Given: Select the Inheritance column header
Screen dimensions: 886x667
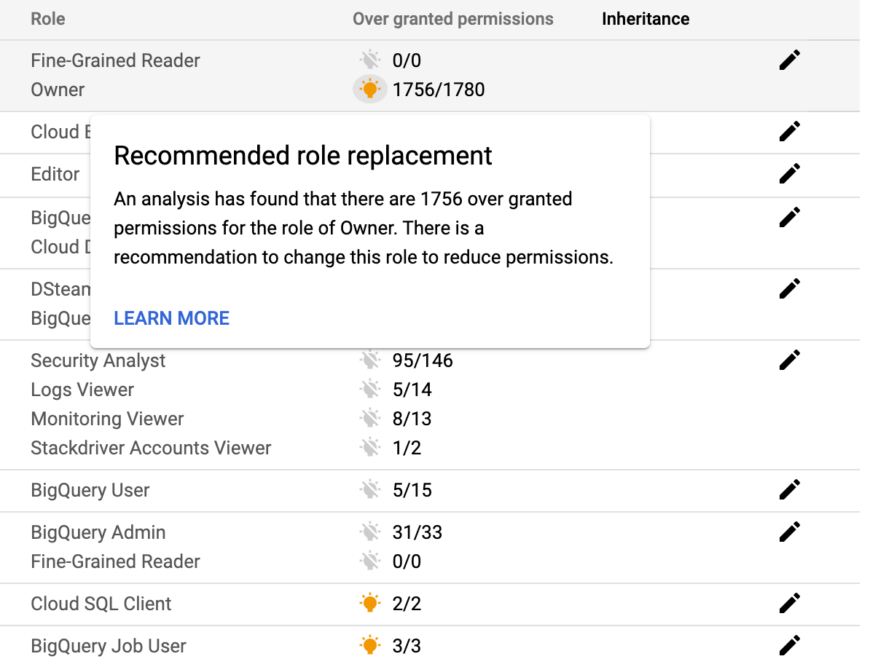Looking at the screenshot, I should [x=645, y=19].
